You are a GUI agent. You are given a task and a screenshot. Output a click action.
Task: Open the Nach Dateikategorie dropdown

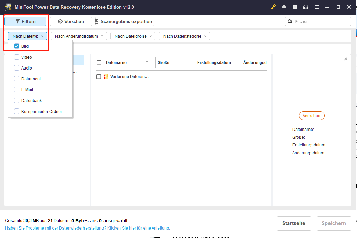point(184,36)
